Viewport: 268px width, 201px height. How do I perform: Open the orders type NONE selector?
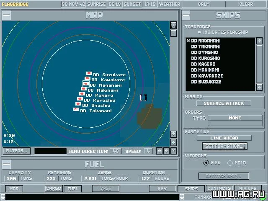pos(235,118)
